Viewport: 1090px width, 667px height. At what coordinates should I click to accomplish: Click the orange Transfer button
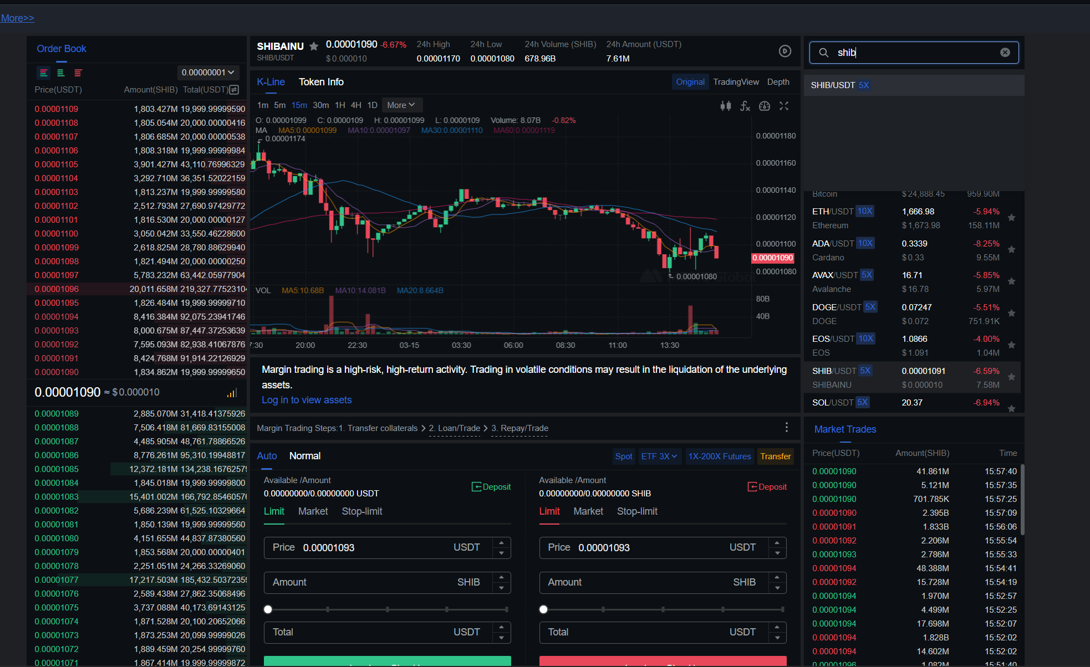click(x=775, y=456)
